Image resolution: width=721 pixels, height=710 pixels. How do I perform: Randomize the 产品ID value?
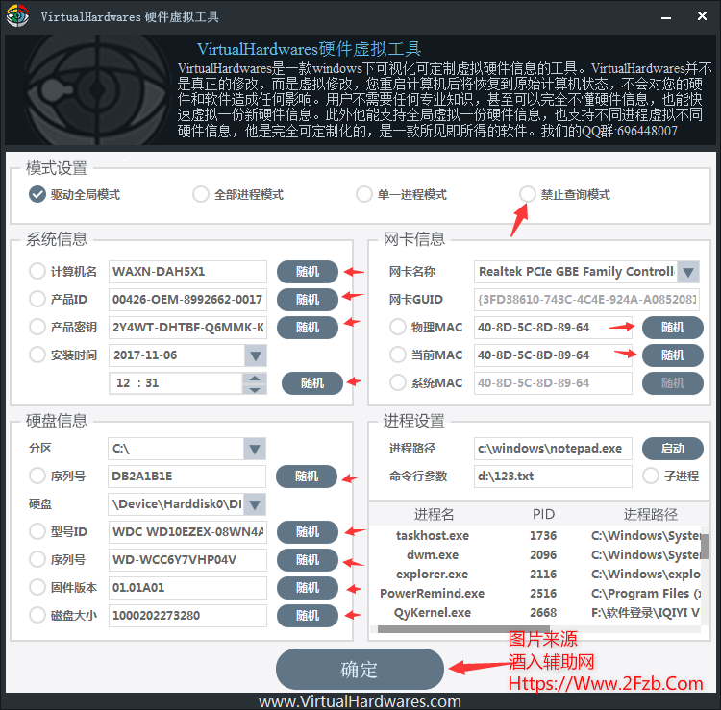tap(308, 300)
